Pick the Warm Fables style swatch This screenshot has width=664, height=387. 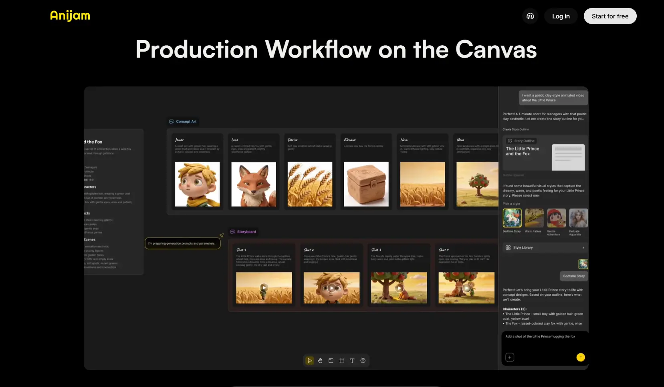[x=534, y=218]
